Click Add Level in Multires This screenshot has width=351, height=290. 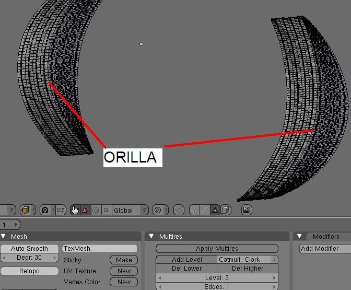tap(186, 260)
